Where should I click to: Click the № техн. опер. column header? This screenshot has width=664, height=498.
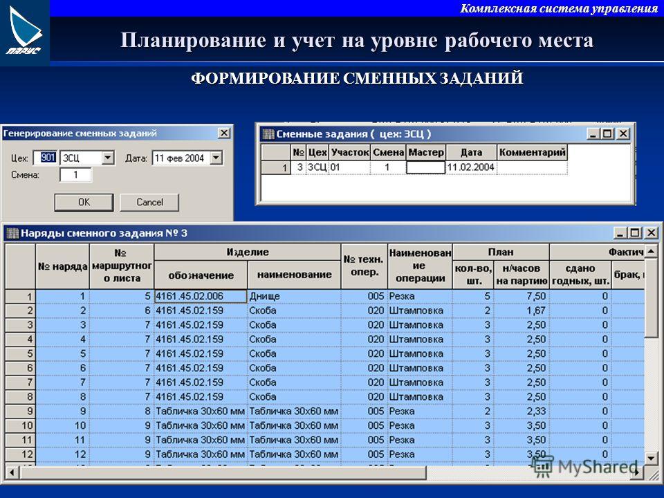tap(365, 266)
